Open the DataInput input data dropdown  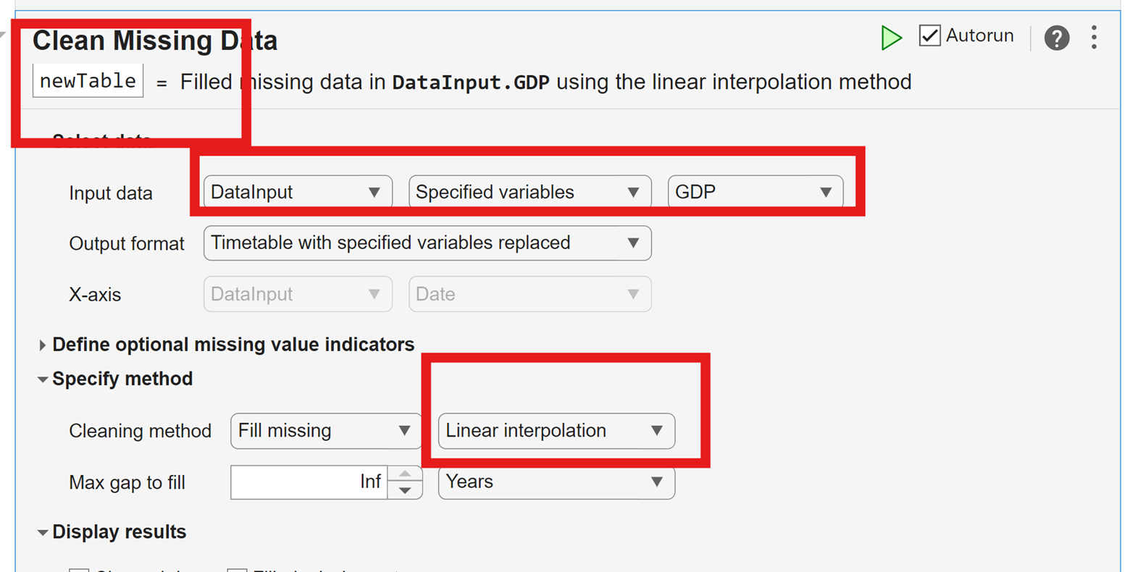[298, 192]
